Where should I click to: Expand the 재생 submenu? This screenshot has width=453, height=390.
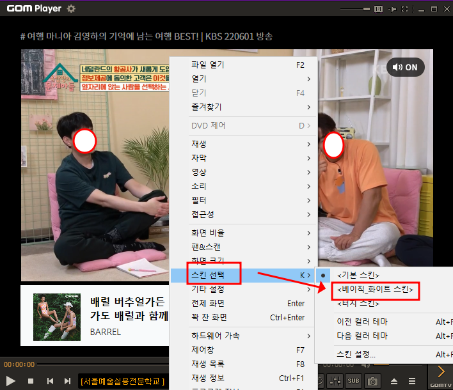244,144
